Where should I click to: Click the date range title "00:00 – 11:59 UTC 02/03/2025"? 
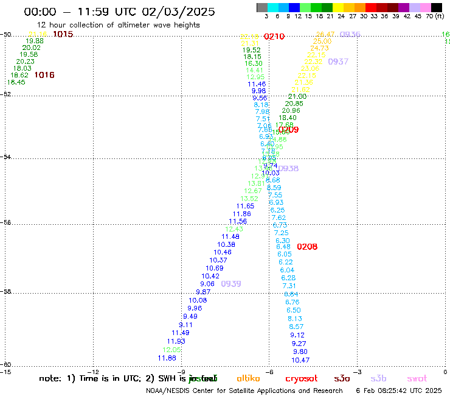coord(119,12)
